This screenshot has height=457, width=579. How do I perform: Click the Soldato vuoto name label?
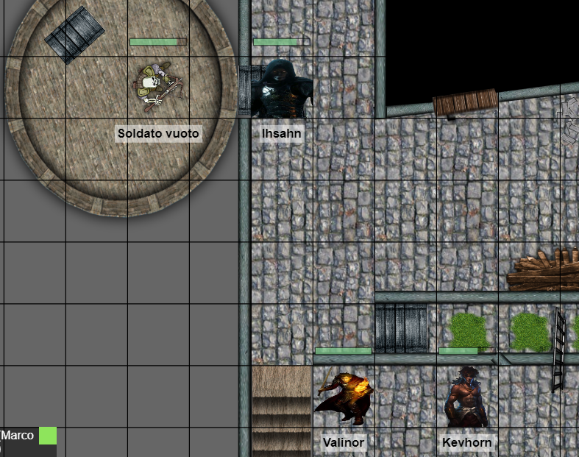pyautogui.click(x=158, y=134)
